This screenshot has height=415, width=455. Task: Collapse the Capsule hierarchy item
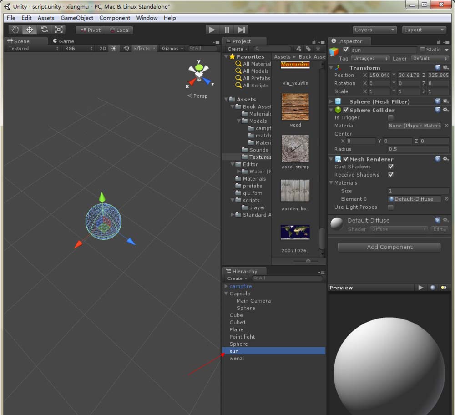(226, 294)
